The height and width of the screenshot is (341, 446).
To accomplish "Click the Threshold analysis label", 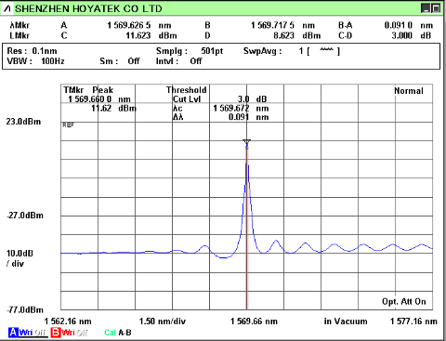I will (x=186, y=90).
